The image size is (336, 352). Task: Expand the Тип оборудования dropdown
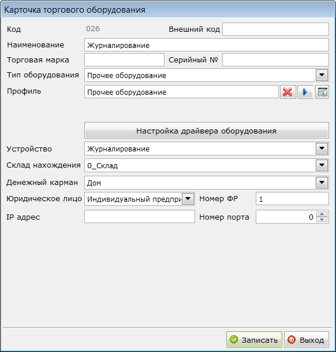coord(322,75)
